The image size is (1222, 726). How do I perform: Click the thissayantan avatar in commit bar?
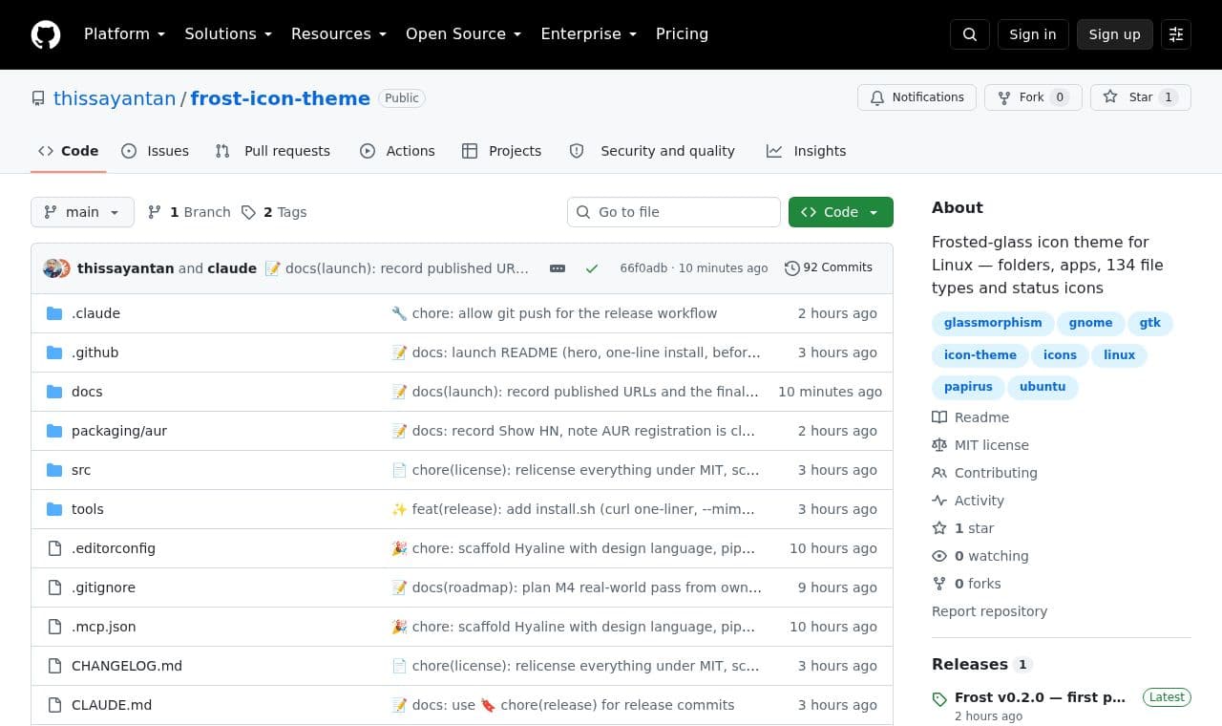coord(53,268)
